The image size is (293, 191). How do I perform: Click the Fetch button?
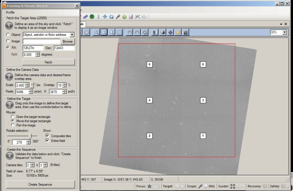pyautogui.click(x=48, y=62)
